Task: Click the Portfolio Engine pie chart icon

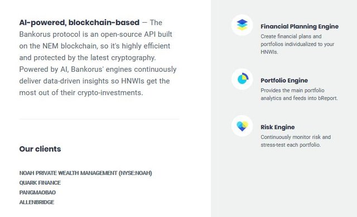Action: [x=242, y=79]
